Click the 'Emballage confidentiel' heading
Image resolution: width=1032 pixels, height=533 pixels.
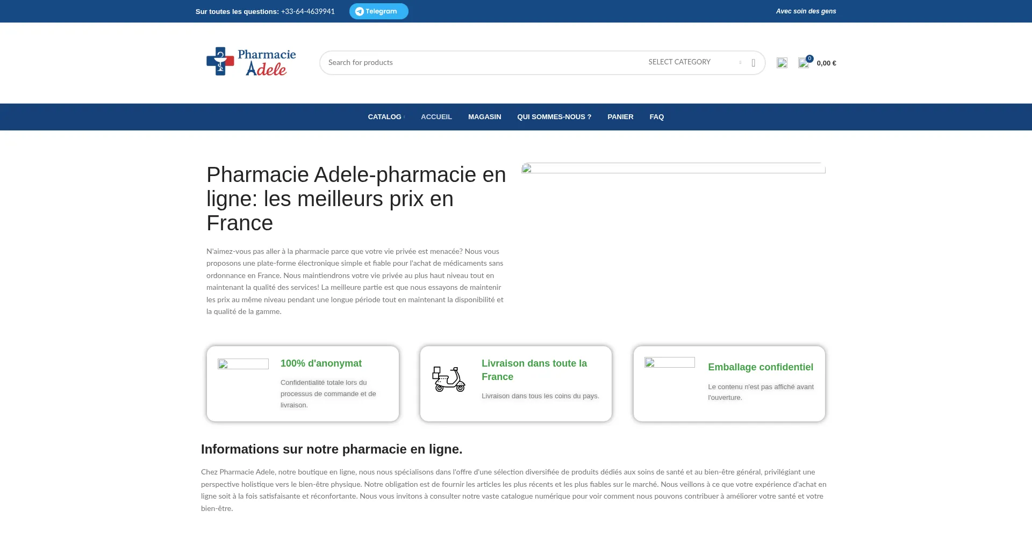coord(761,367)
